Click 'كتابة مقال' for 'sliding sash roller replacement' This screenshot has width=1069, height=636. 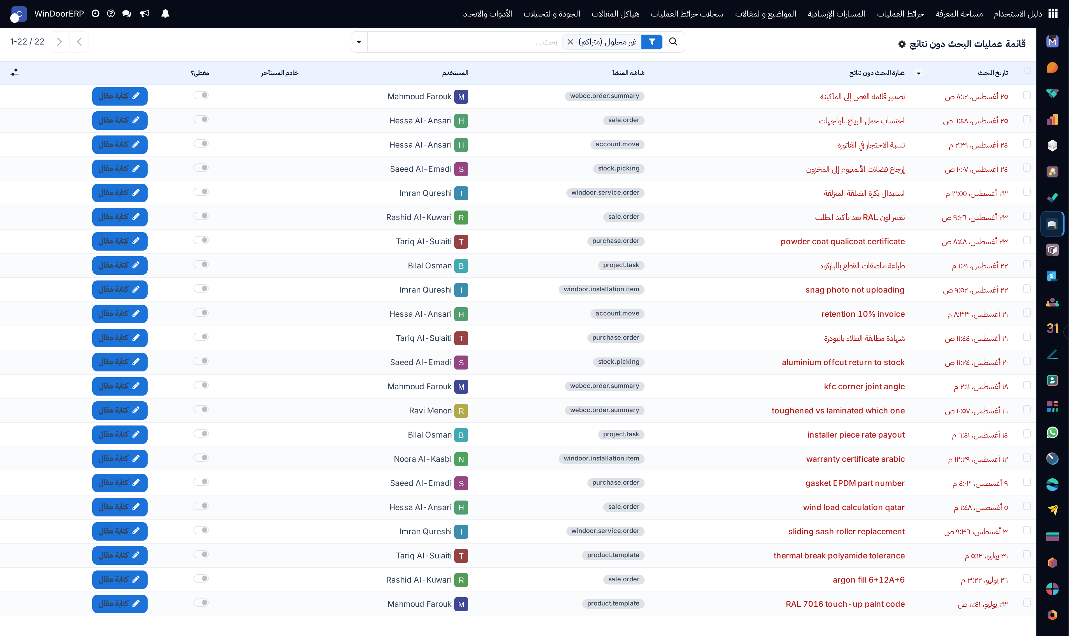click(120, 531)
